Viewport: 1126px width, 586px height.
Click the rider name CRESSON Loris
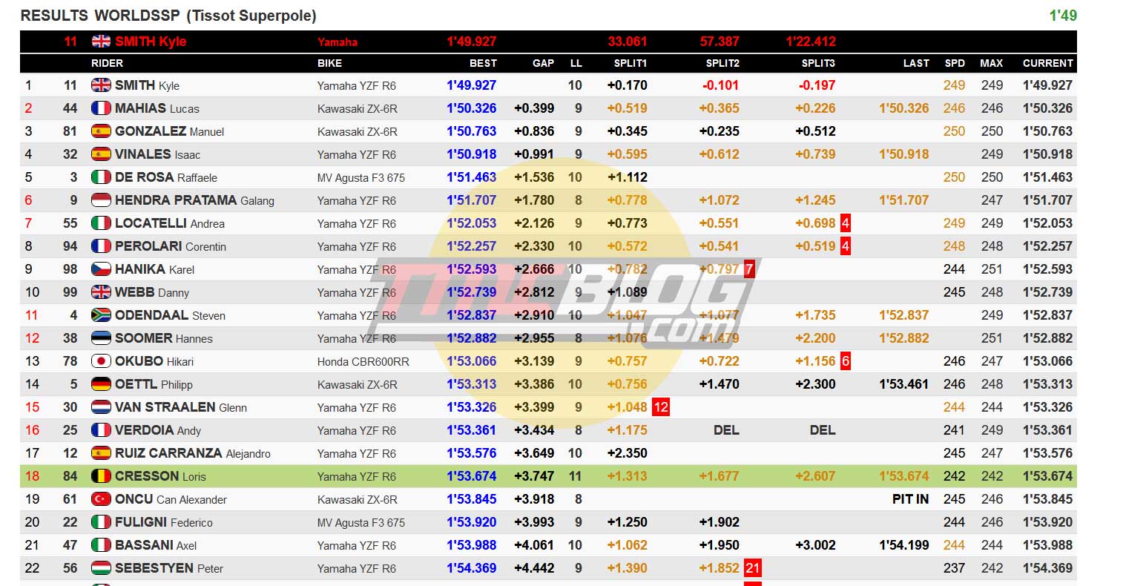pos(160,476)
